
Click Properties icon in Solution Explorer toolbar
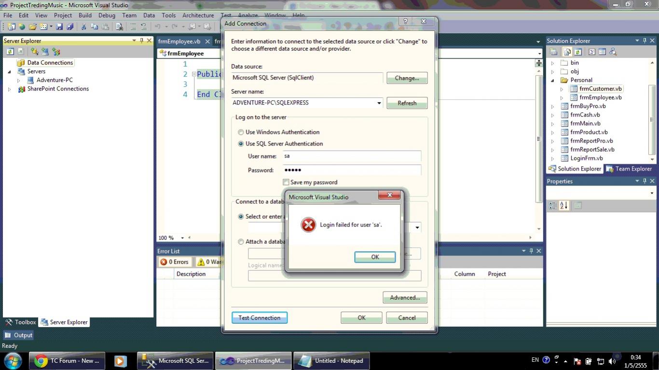(554, 52)
